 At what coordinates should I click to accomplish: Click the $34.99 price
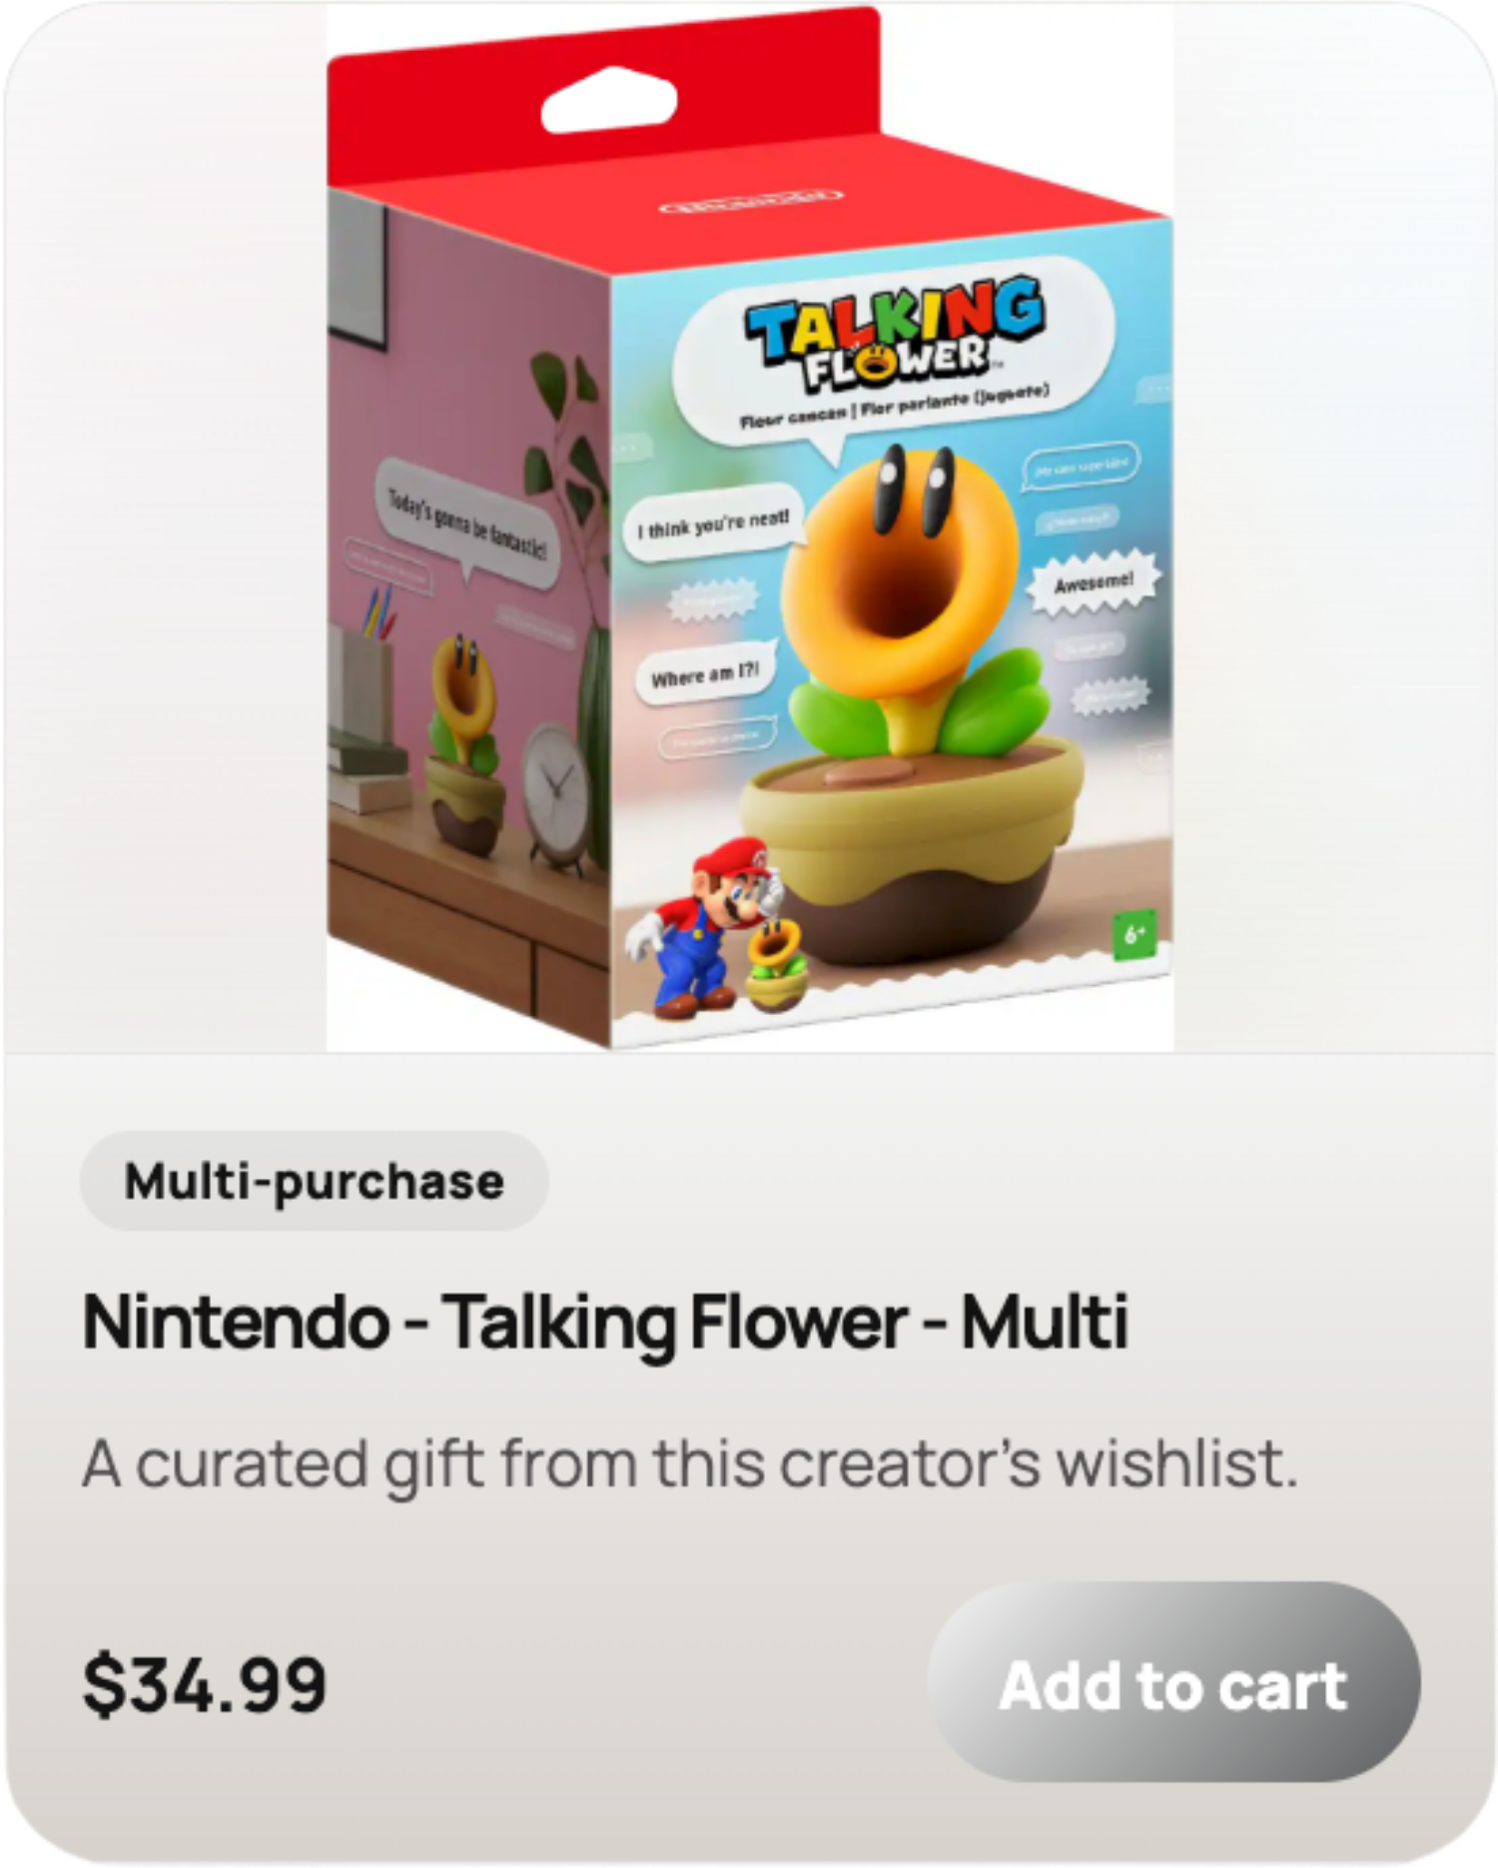(205, 1685)
